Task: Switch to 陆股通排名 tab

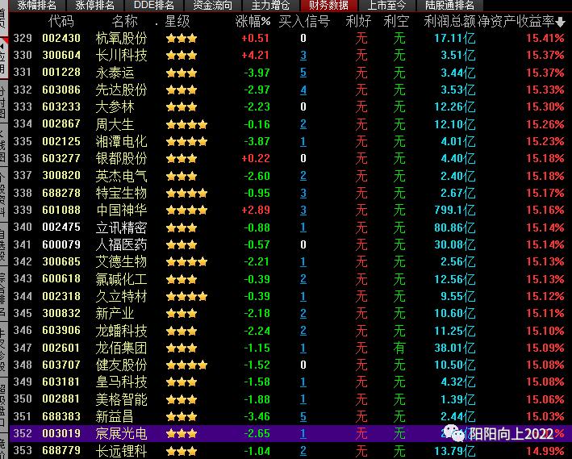Action: tap(449, 5)
